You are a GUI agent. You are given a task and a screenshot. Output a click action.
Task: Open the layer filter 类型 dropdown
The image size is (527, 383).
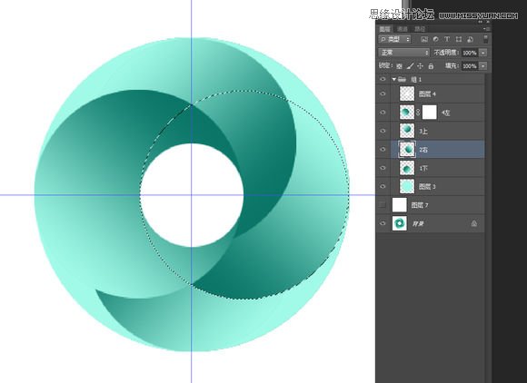click(394, 39)
